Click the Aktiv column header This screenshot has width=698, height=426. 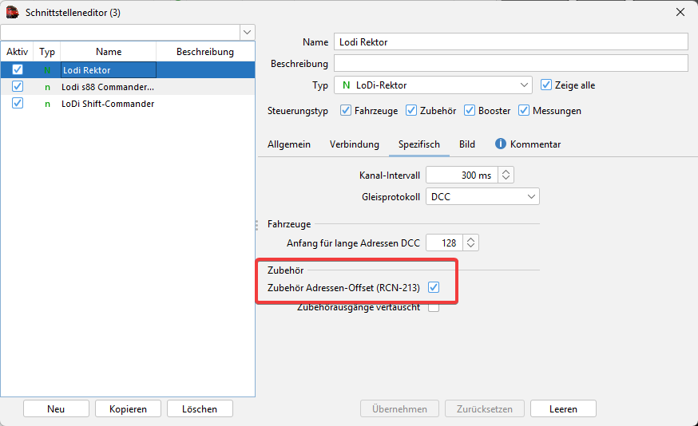point(17,52)
